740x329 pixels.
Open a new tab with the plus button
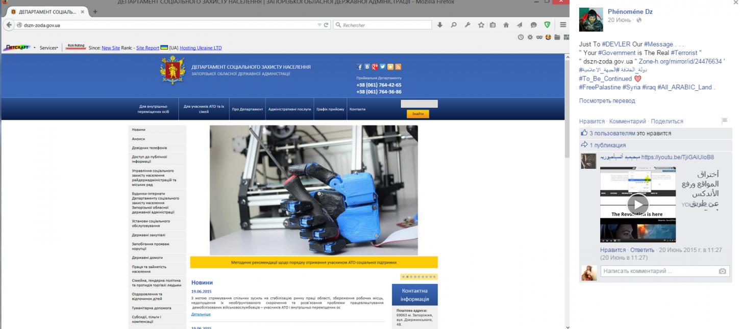[x=95, y=11]
